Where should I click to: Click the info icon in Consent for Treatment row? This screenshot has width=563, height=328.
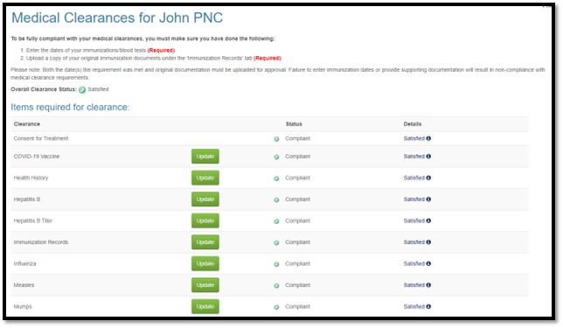(x=428, y=138)
